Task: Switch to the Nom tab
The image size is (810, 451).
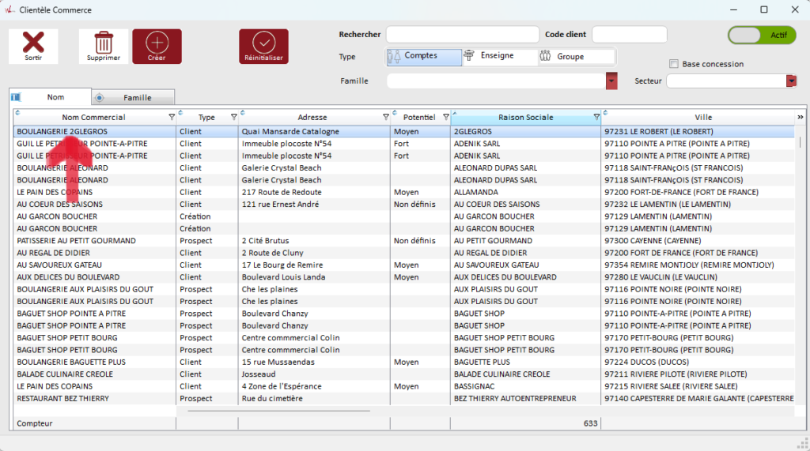Action: click(x=55, y=97)
